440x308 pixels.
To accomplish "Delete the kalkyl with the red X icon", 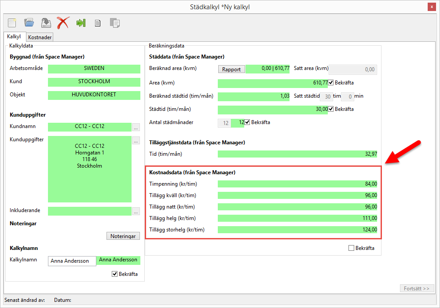I will tap(63, 22).
